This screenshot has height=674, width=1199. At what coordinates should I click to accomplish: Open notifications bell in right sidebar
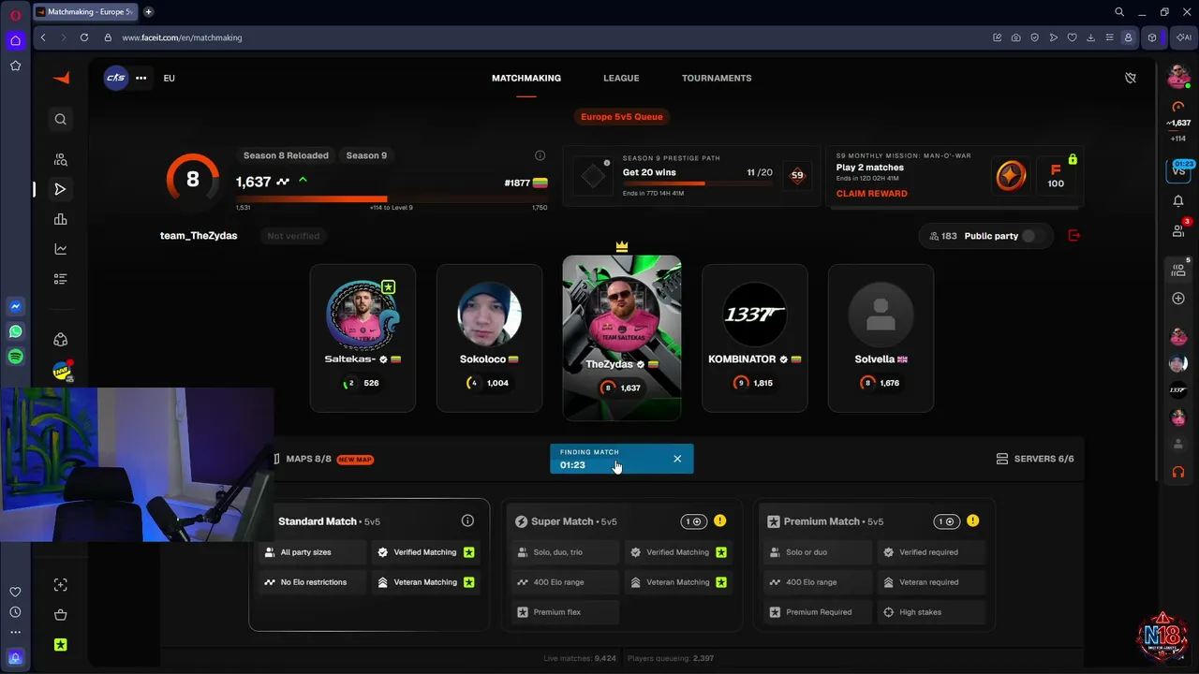click(x=1178, y=201)
